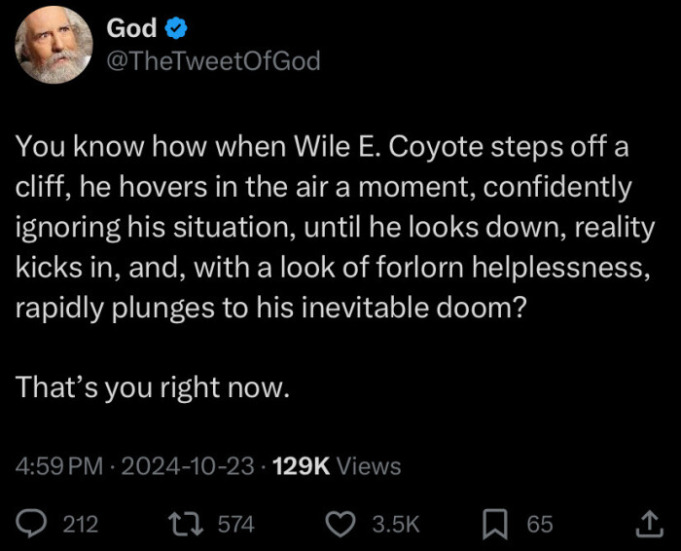The image size is (681, 551).
Task: Open the bearded man profile avatar
Action: pos(54,46)
